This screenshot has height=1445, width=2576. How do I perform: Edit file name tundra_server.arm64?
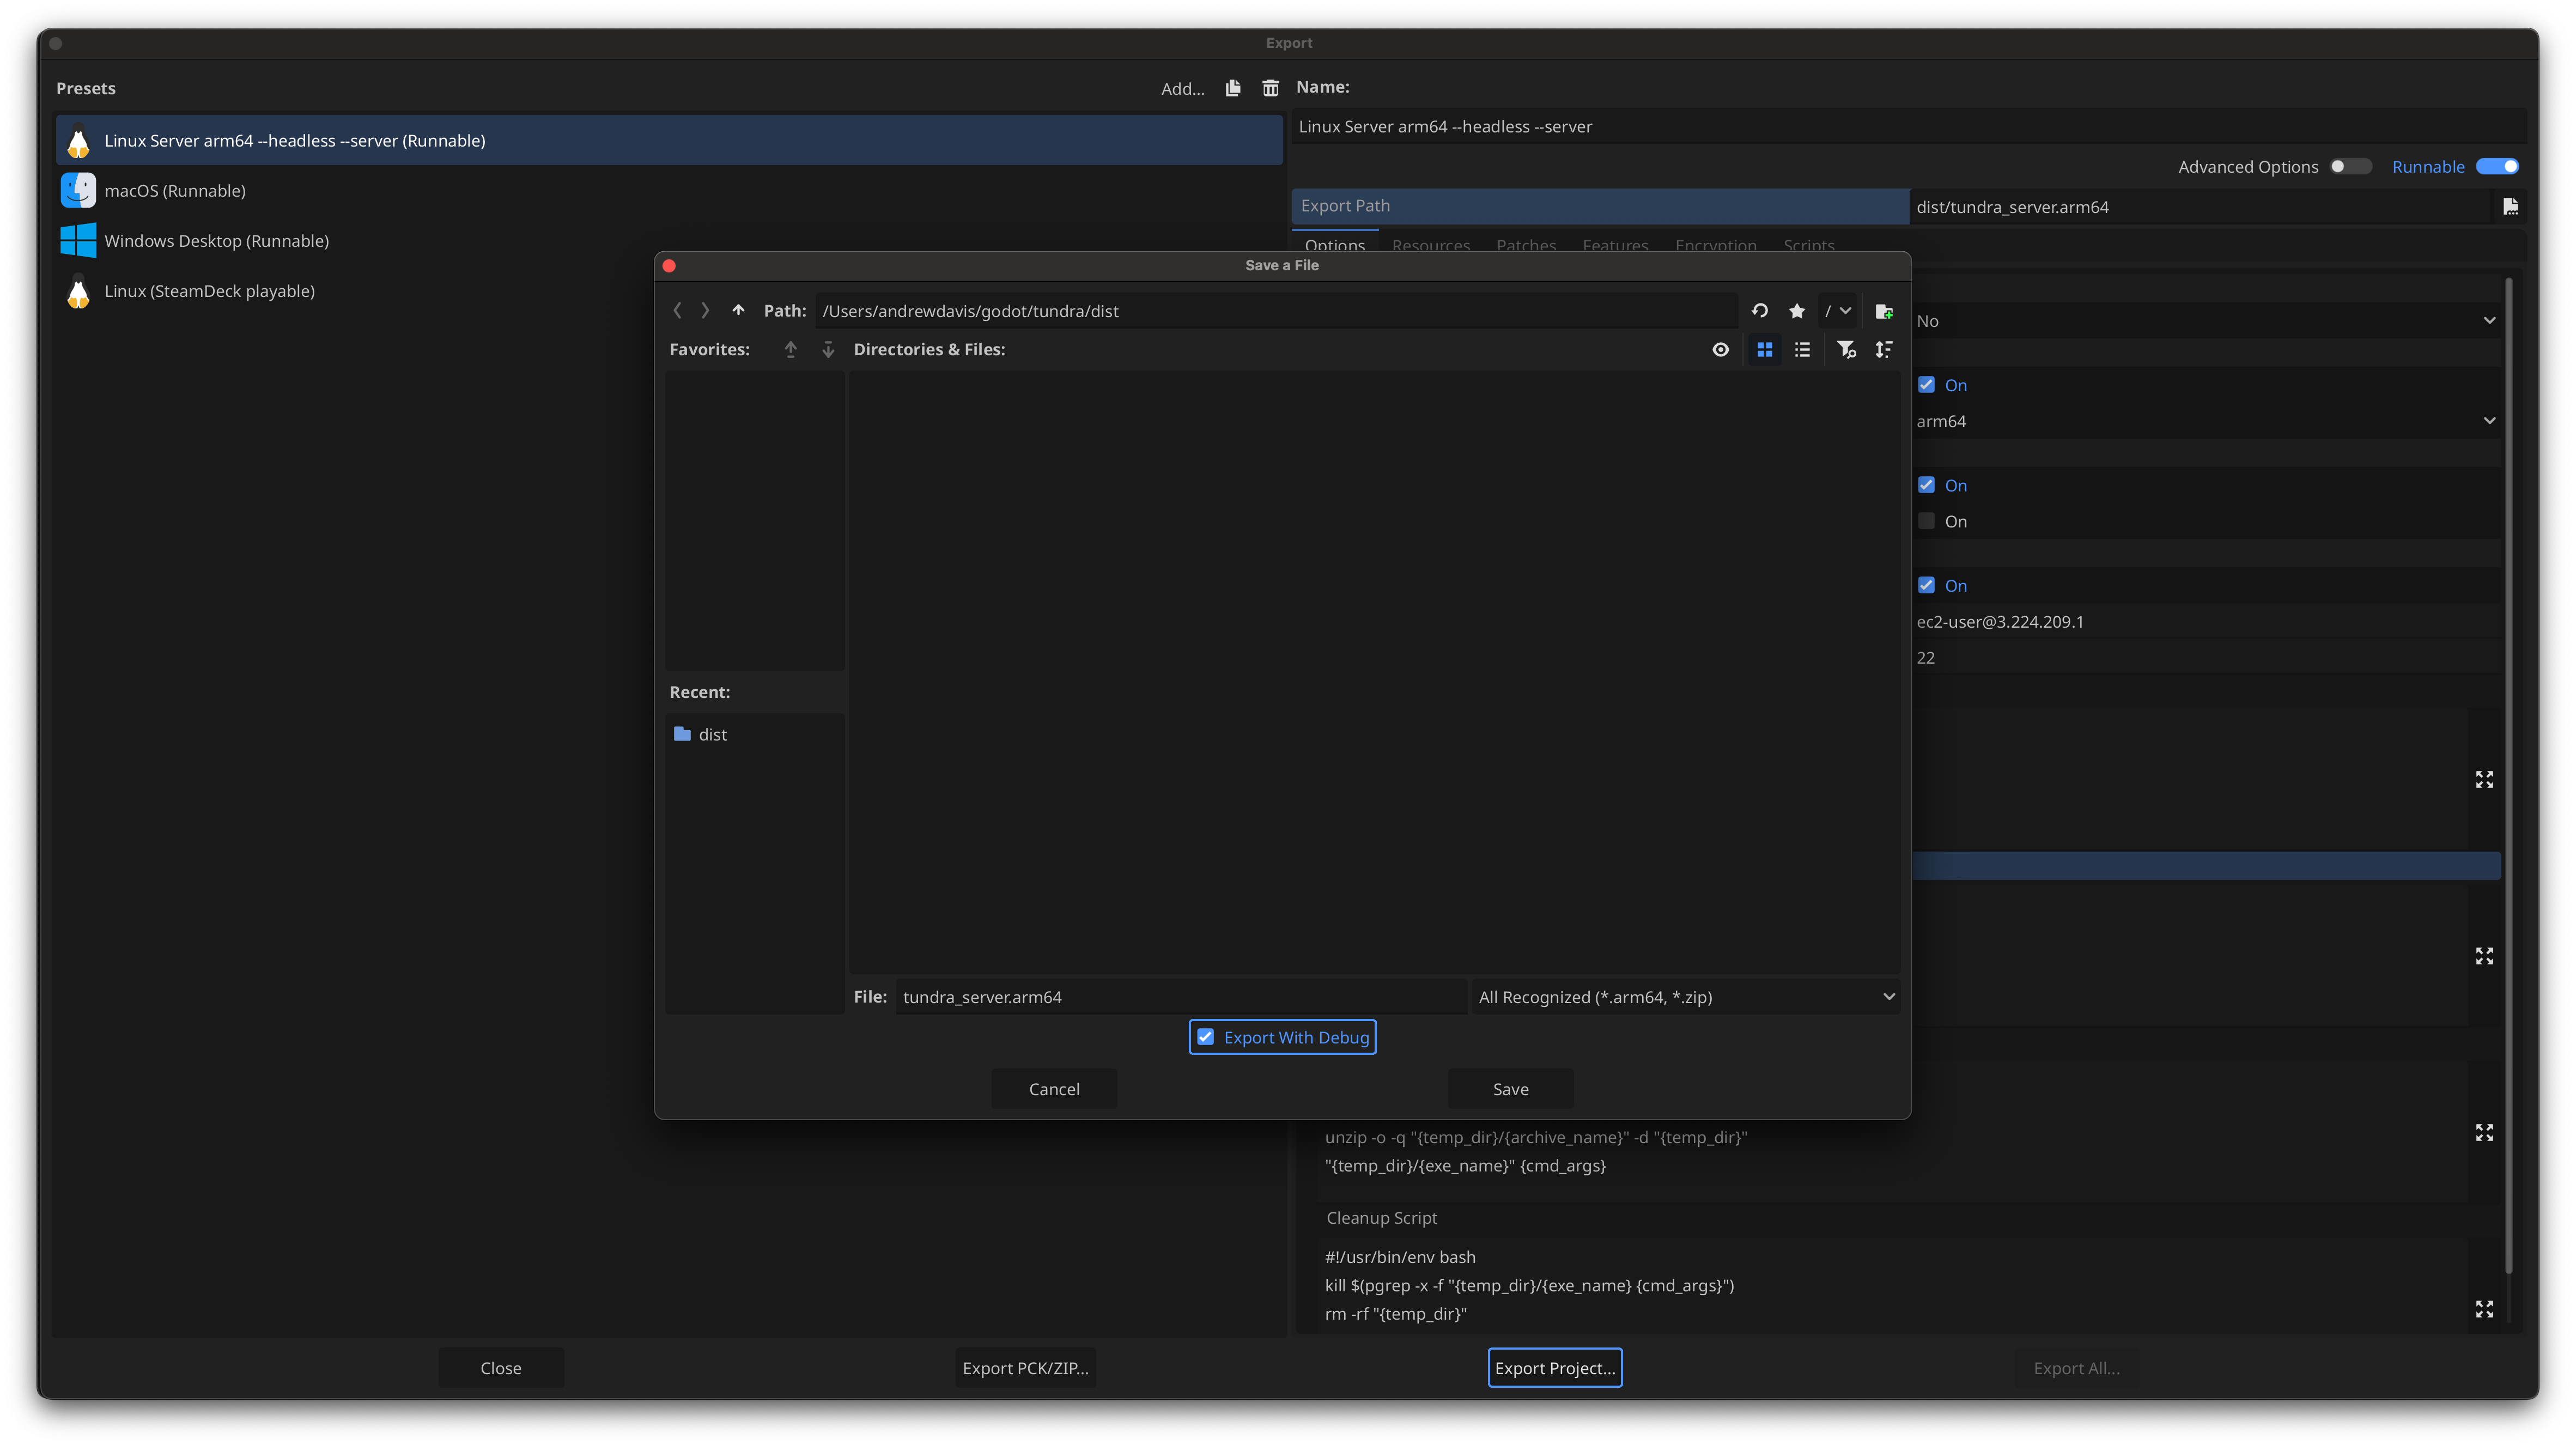click(x=1180, y=997)
